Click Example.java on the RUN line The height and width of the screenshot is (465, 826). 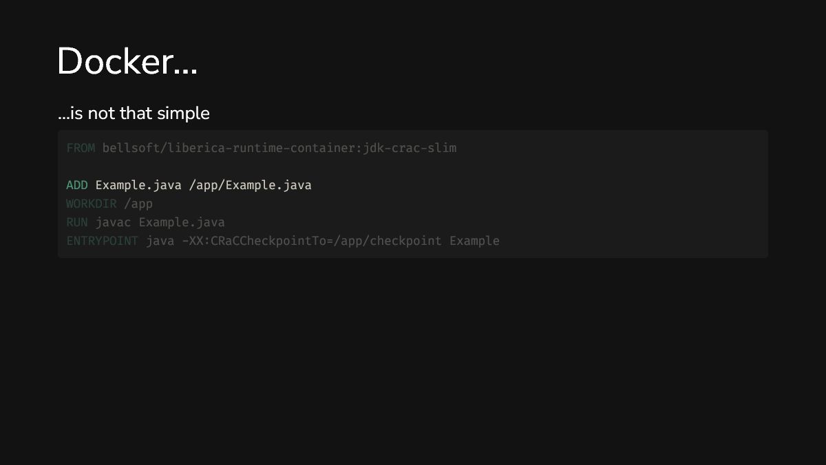point(182,222)
